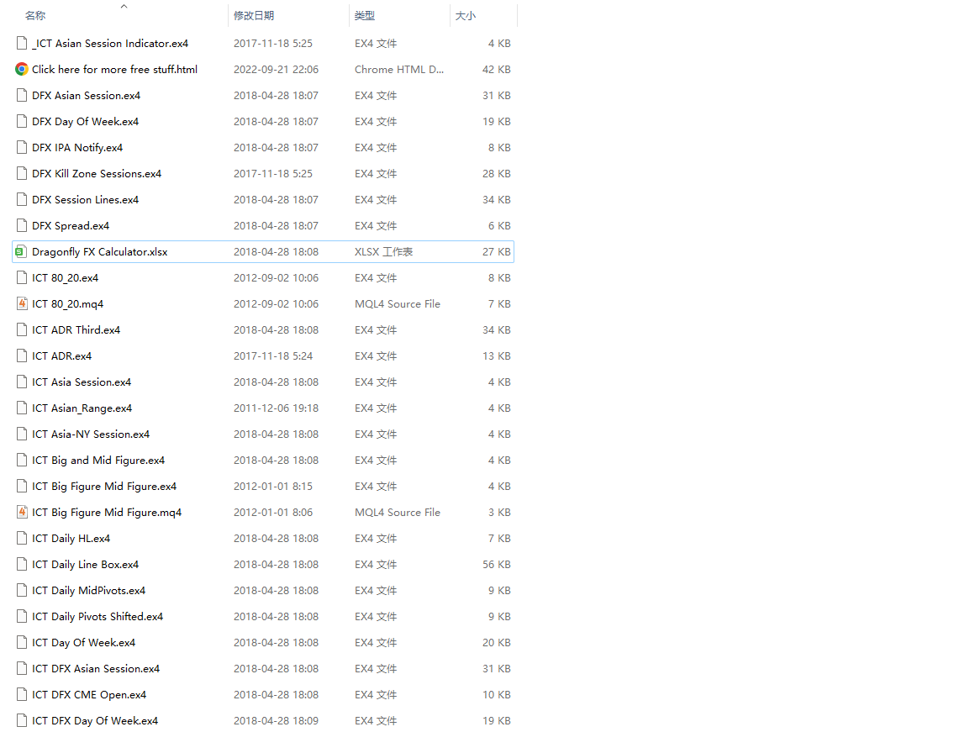Click the _ICT Asian Session Indicator.ex4 file icon
Image resolution: width=975 pixels, height=732 pixels.
coord(22,44)
